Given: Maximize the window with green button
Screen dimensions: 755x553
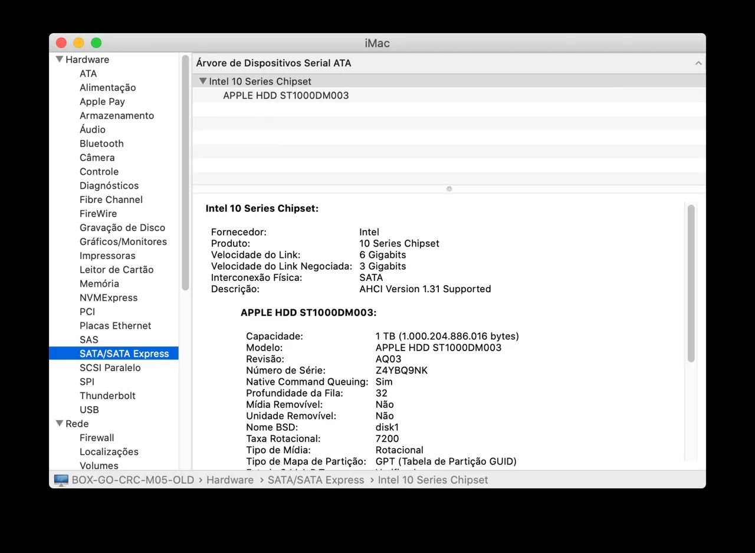Looking at the screenshot, I should (x=96, y=43).
